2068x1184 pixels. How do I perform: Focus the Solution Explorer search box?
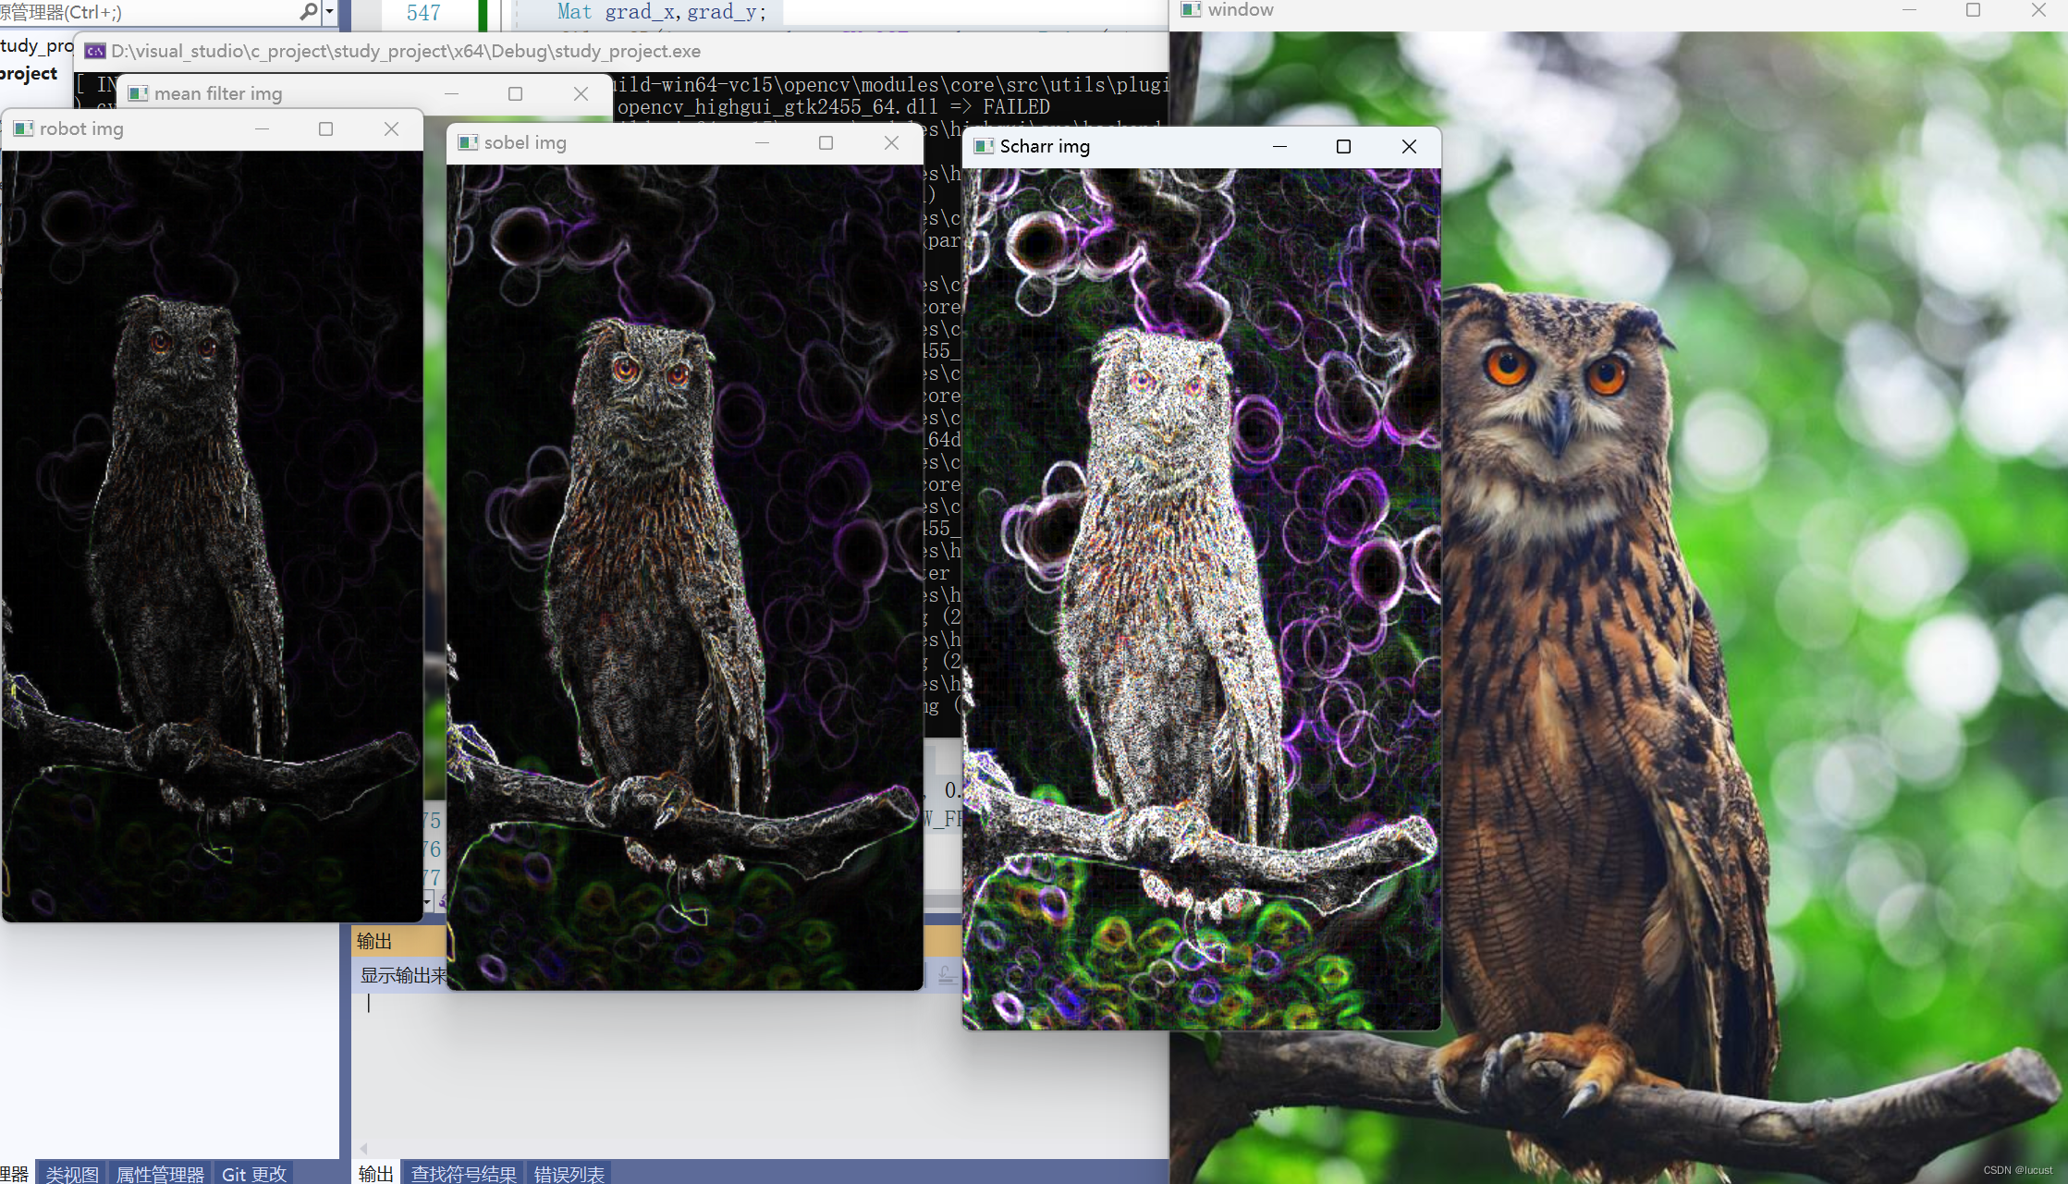(148, 12)
